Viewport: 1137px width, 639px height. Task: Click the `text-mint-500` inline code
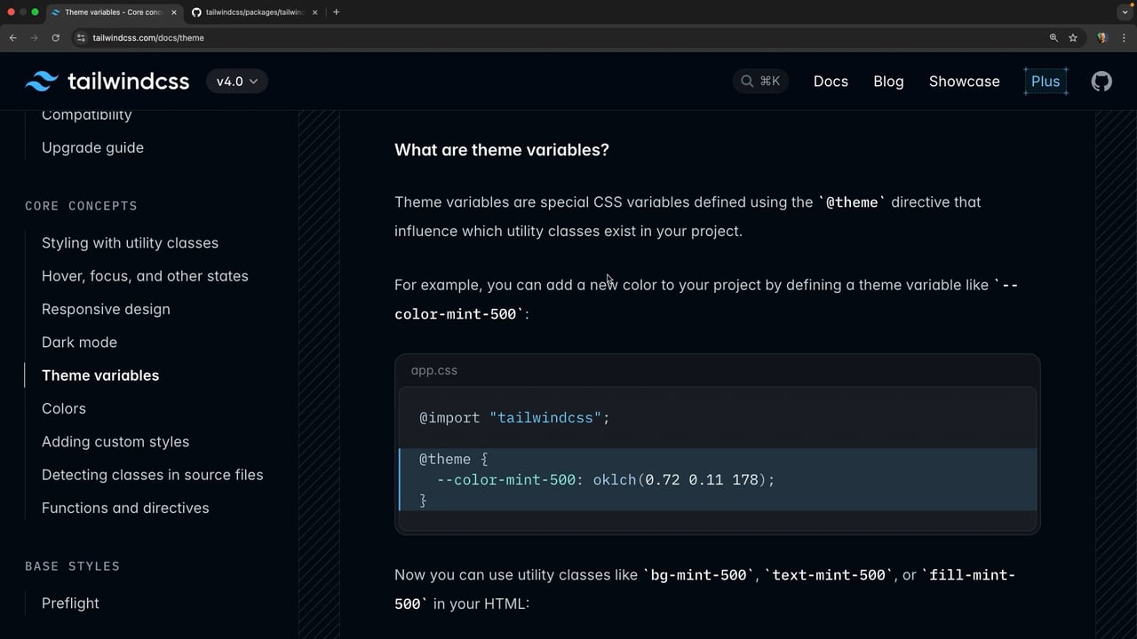tap(830, 575)
